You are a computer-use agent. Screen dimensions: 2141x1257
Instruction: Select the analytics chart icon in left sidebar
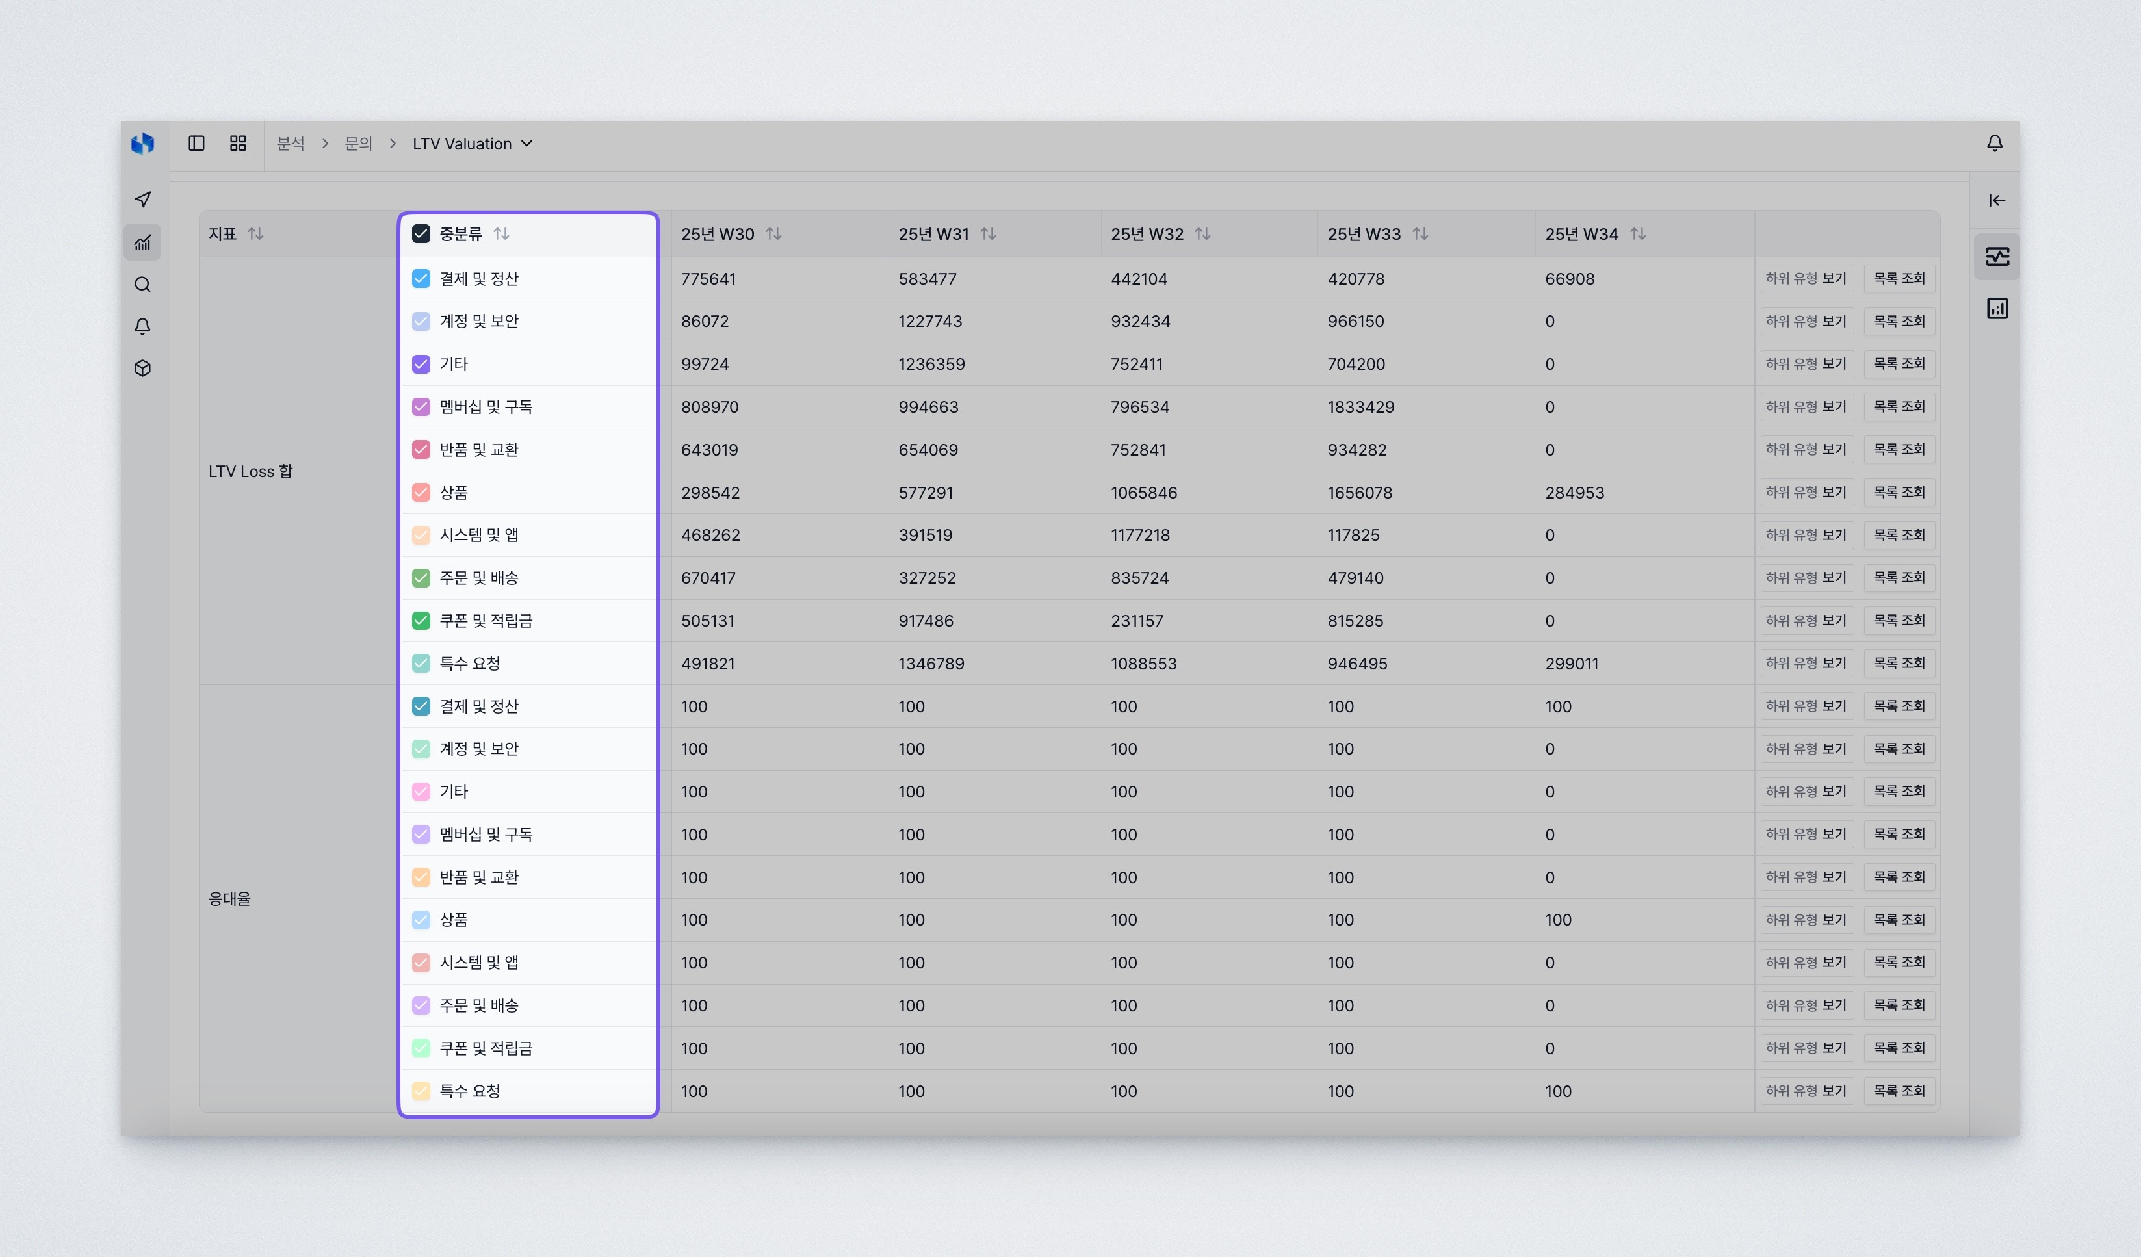click(143, 242)
